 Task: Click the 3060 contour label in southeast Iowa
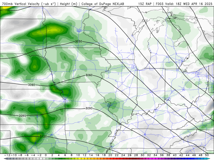pos(89,75)
